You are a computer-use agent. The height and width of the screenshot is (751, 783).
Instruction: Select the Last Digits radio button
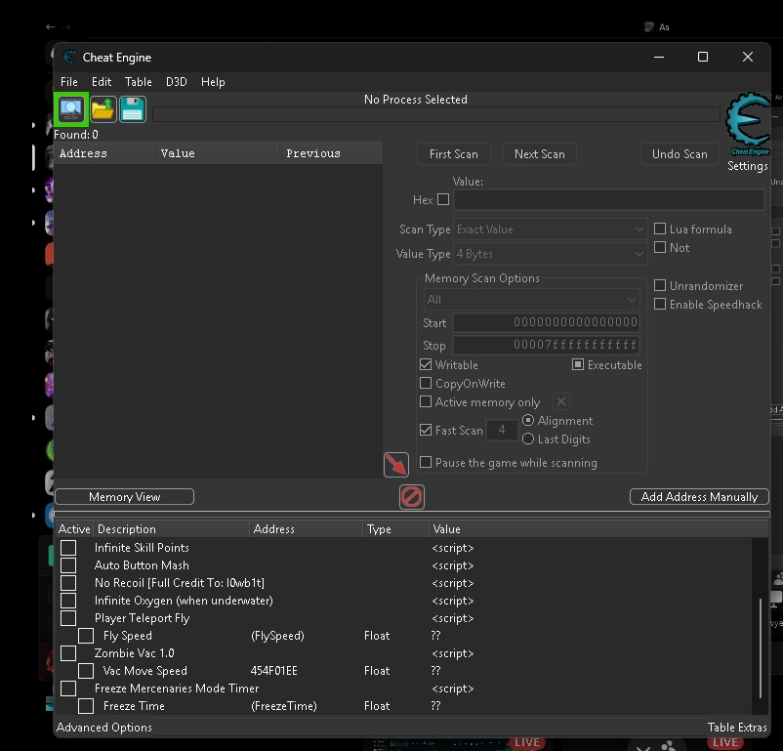click(528, 438)
